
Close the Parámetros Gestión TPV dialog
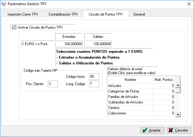click(189, 4)
